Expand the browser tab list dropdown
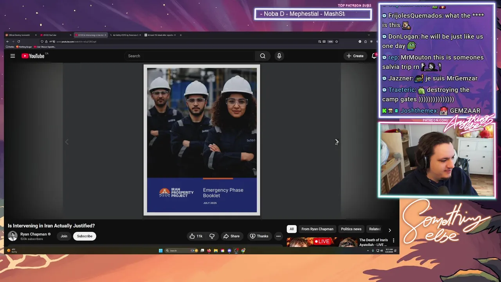The image size is (501, 282). click(368, 35)
